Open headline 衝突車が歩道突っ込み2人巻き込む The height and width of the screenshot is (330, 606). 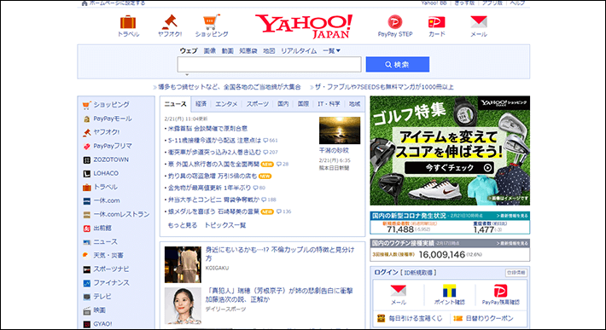(x=214, y=152)
